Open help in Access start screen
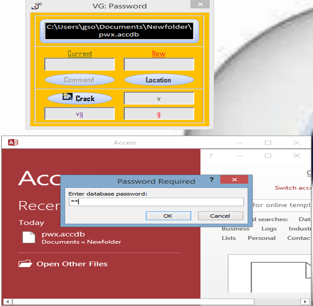 (211, 156)
